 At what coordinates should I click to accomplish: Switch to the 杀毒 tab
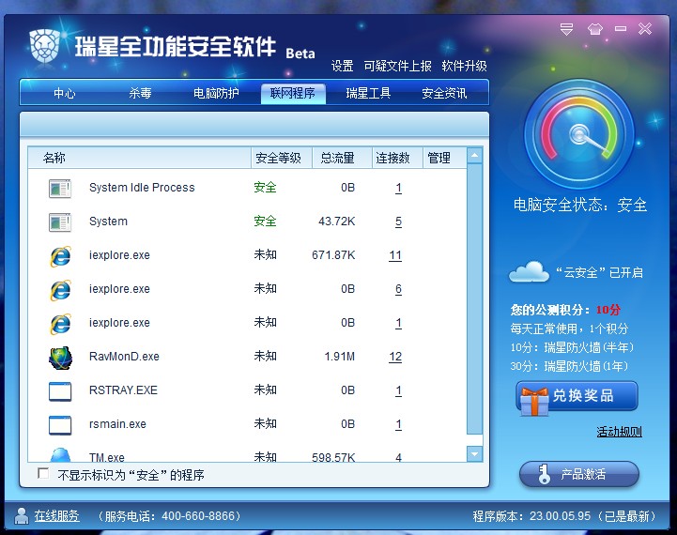click(140, 93)
